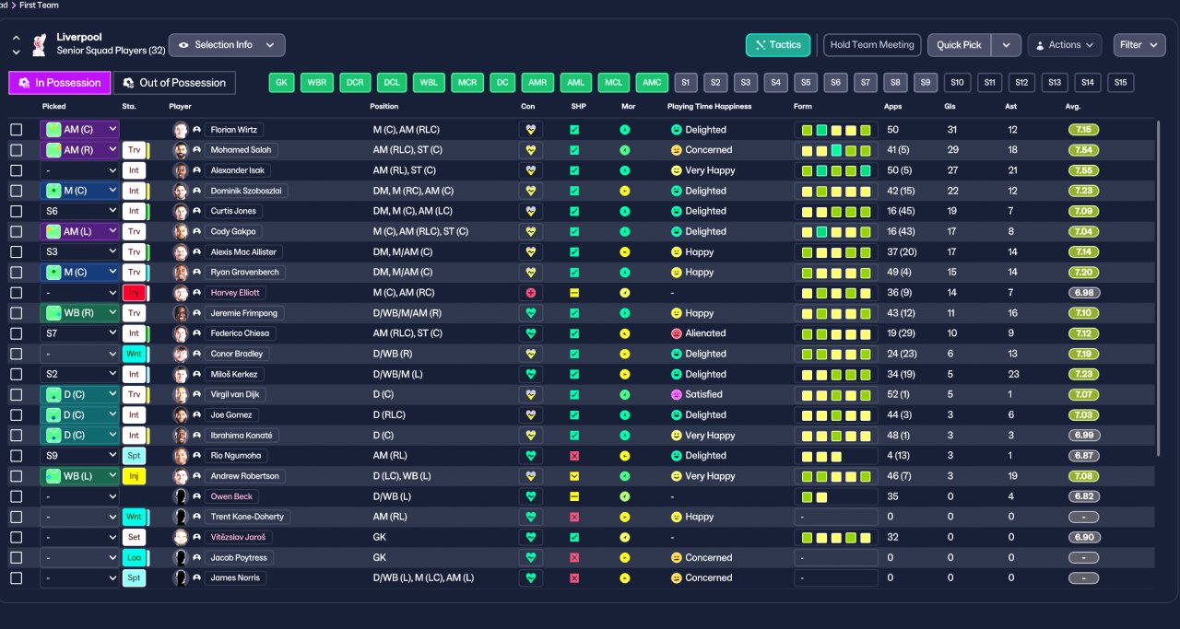Click the Loa badge for Jacob Poytress
The image size is (1180, 629).
[134, 558]
